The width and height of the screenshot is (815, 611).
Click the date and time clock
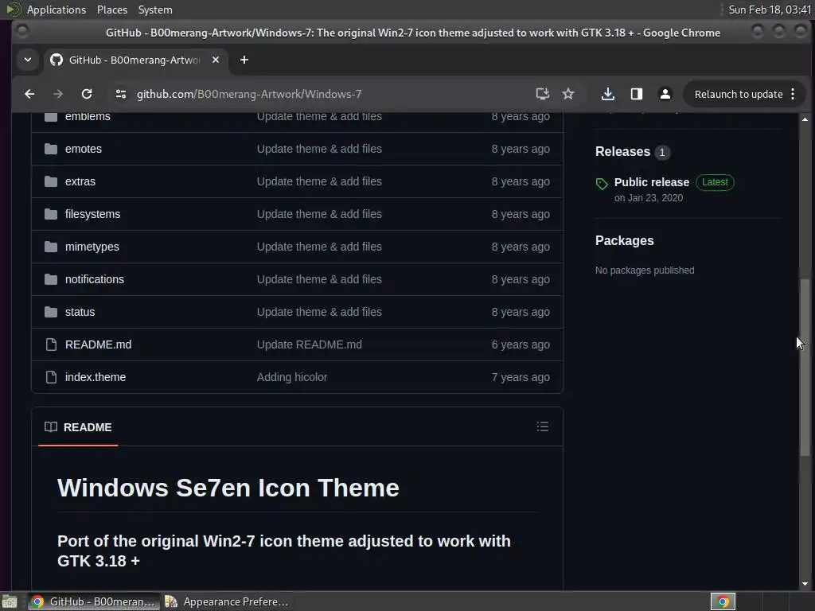click(770, 10)
